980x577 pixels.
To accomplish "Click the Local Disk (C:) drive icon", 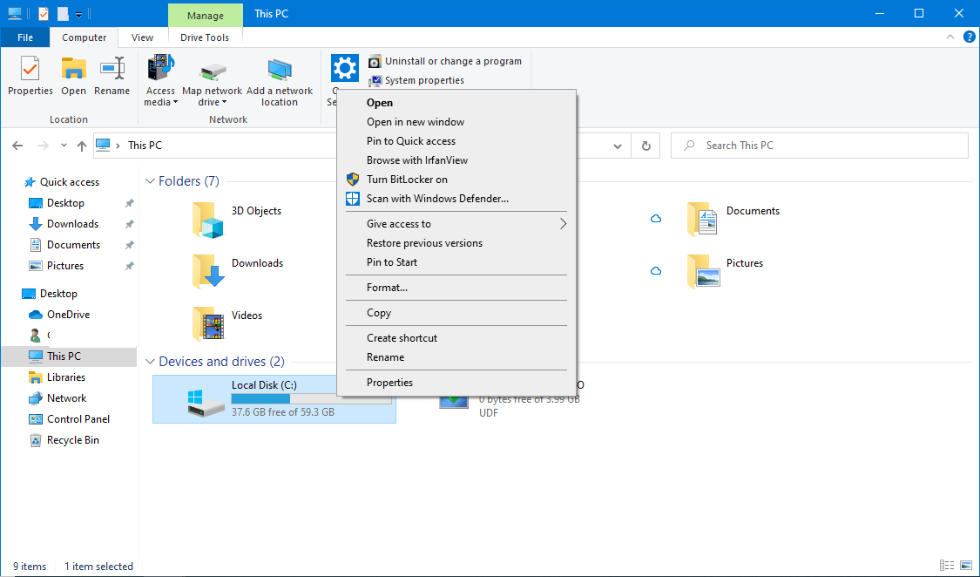I will coord(206,404).
